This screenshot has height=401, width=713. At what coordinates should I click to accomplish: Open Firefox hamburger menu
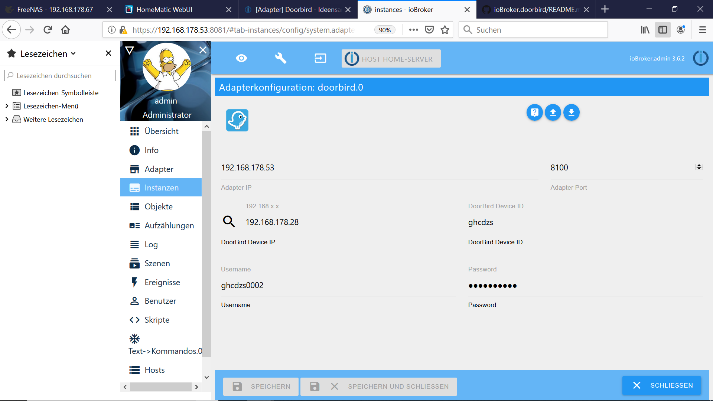click(x=702, y=30)
